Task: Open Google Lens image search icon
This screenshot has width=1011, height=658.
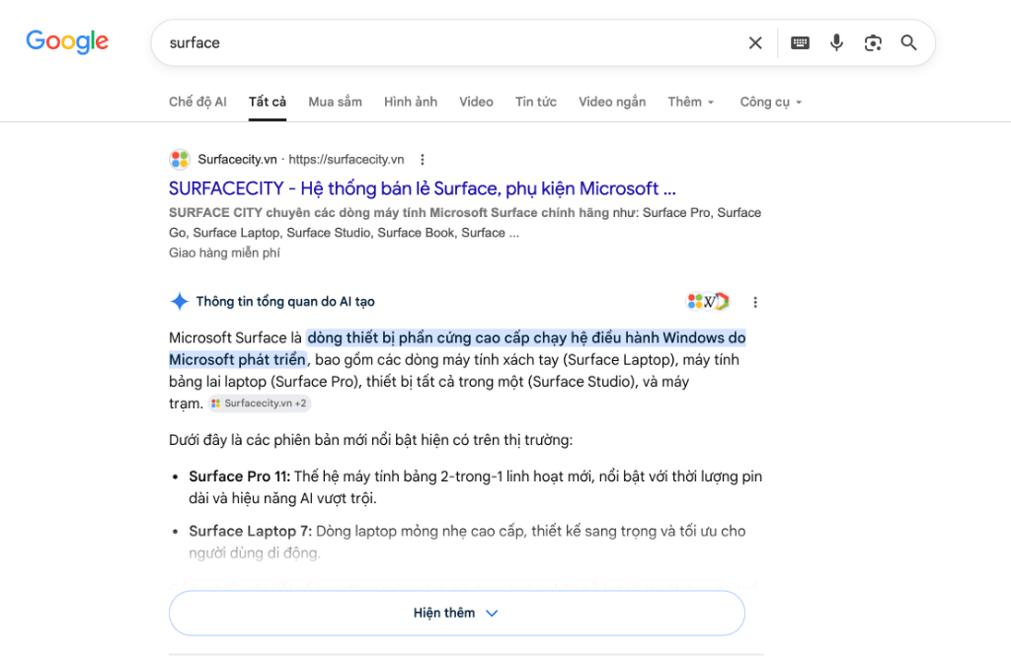Action: [x=873, y=42]
